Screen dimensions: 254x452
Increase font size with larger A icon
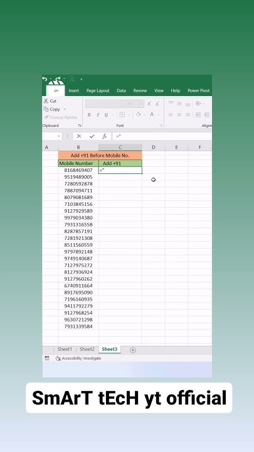coord(149,104)
